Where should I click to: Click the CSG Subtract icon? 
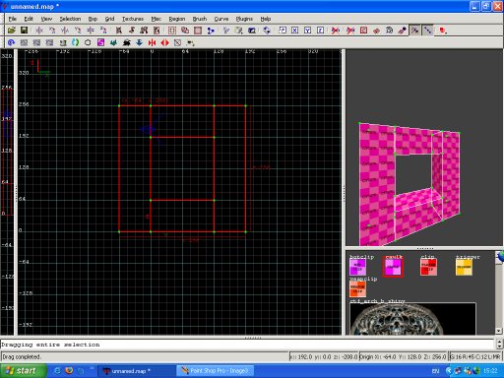185,31
